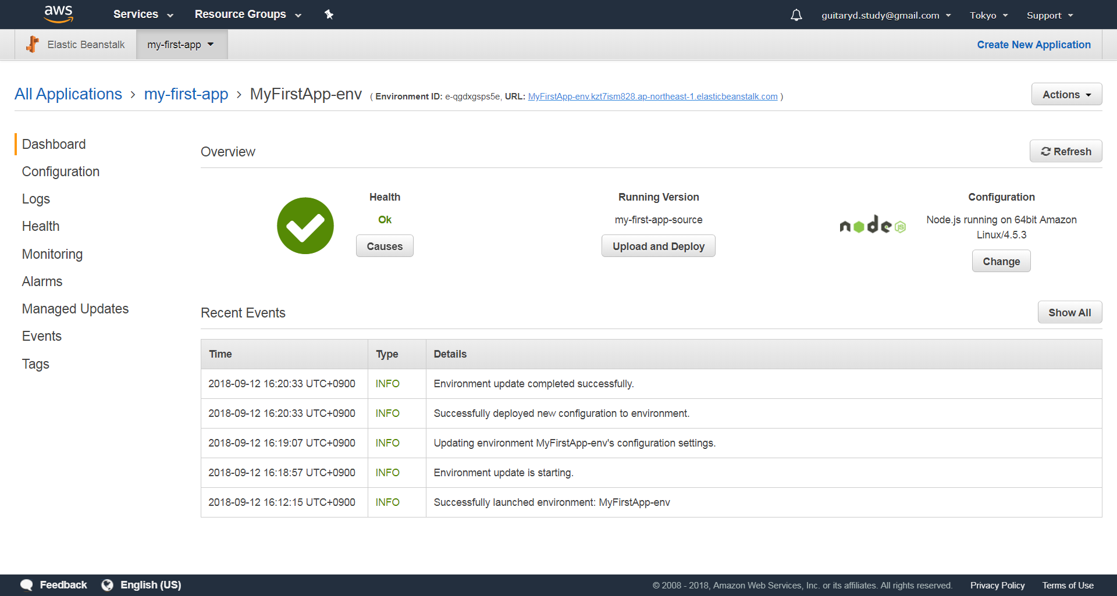Open the Support dropdown menu
1117x596 pixels.
[x=1050, y=15]
